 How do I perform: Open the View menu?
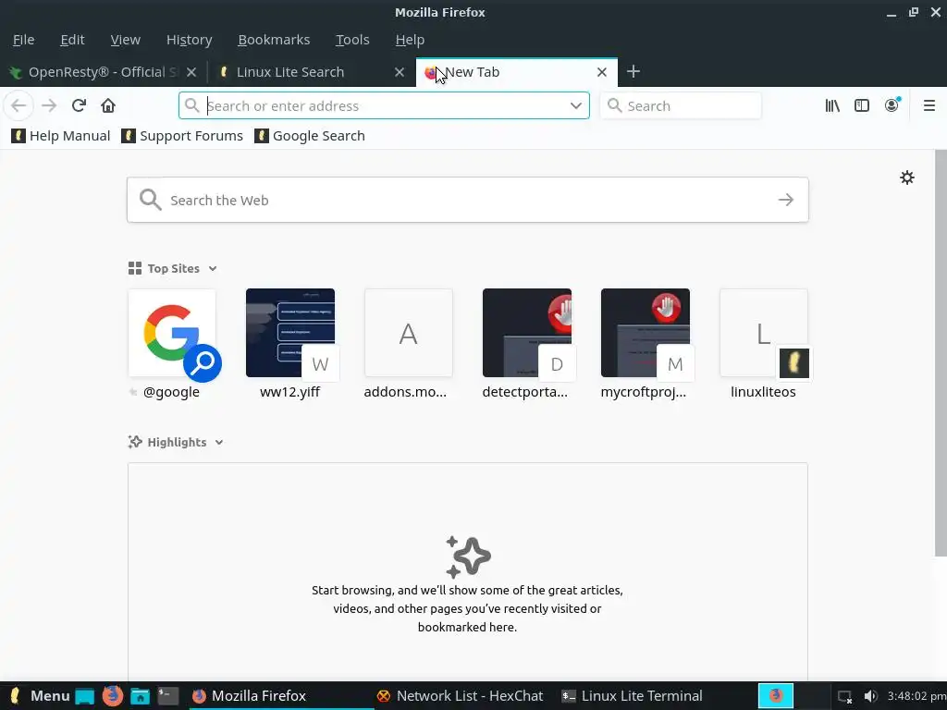click(126, 40)
